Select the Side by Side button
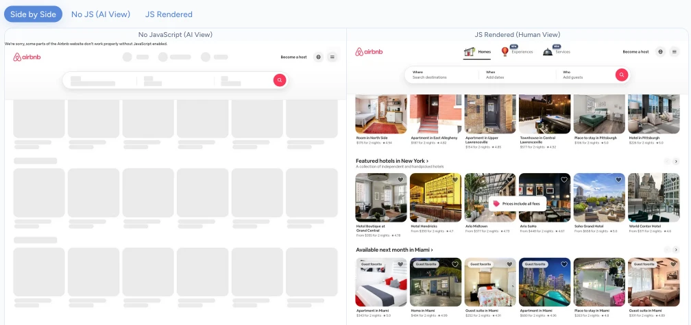The image size is (691, 325). (33, 14)
